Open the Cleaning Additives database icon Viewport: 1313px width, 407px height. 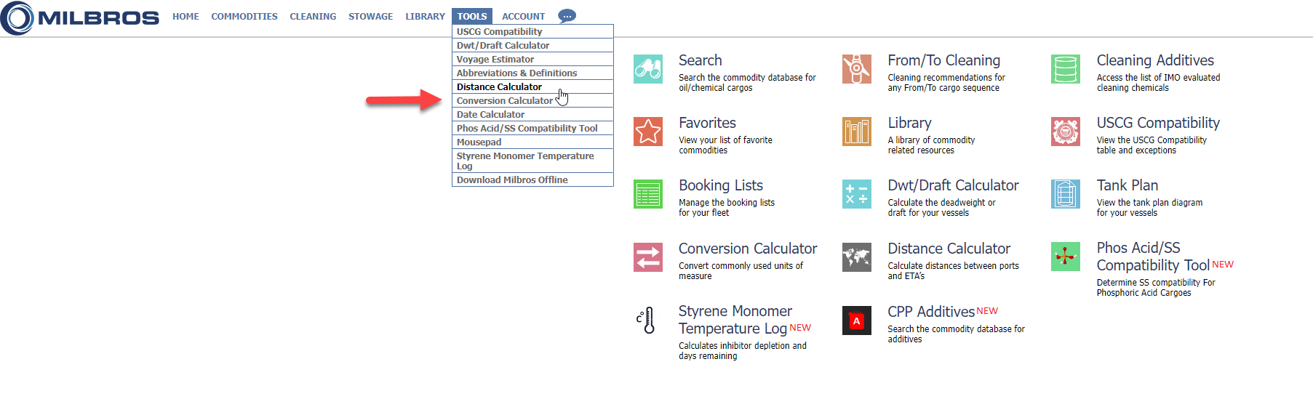point(1065,69)
